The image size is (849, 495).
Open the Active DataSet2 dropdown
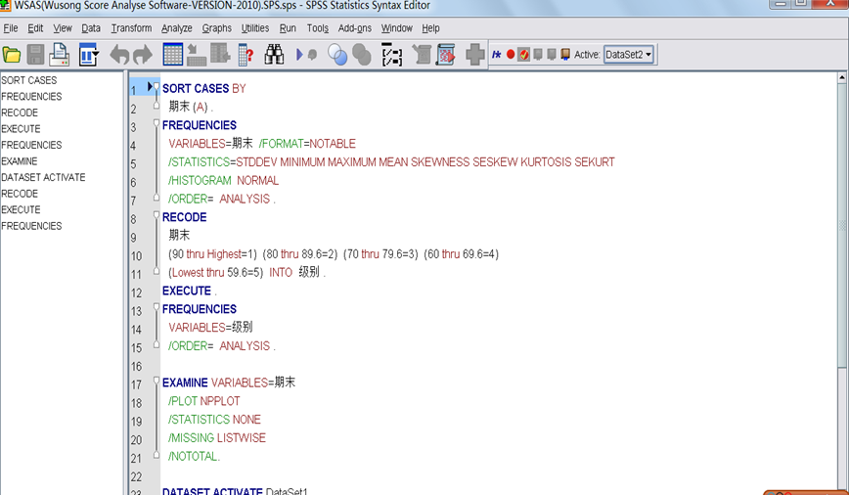click(629, 54)
